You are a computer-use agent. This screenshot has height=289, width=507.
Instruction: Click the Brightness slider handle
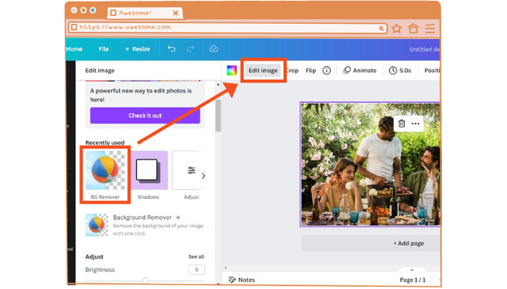(x=145, y=280)
